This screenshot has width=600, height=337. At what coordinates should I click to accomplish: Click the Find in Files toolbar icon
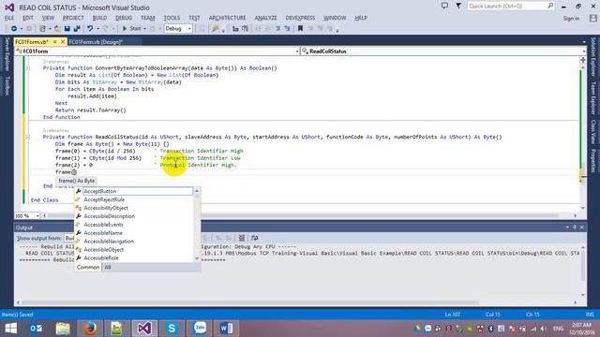point(216,29)
